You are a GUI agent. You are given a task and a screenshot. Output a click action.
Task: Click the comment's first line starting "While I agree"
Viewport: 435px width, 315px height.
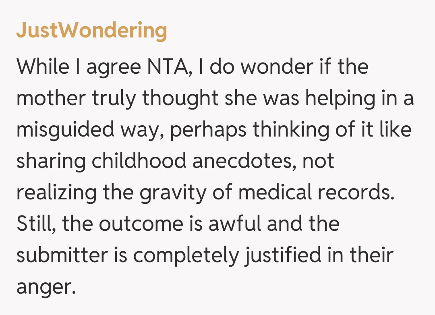192,66
